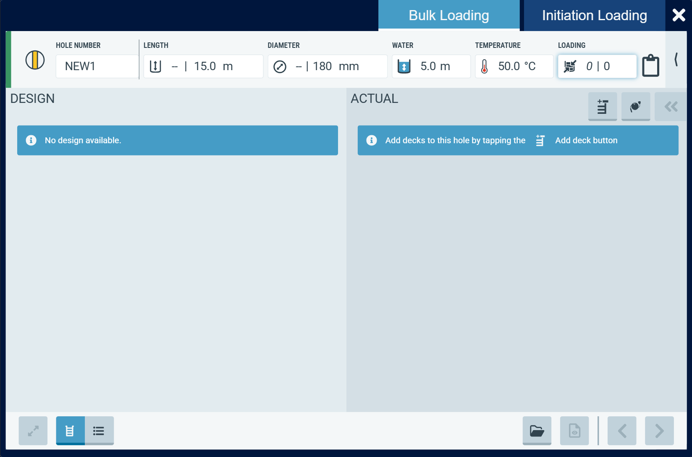Click the Add deck button in Actual
Image resolution: width=692 pixels, height=457 pixels.
[603, 107]
